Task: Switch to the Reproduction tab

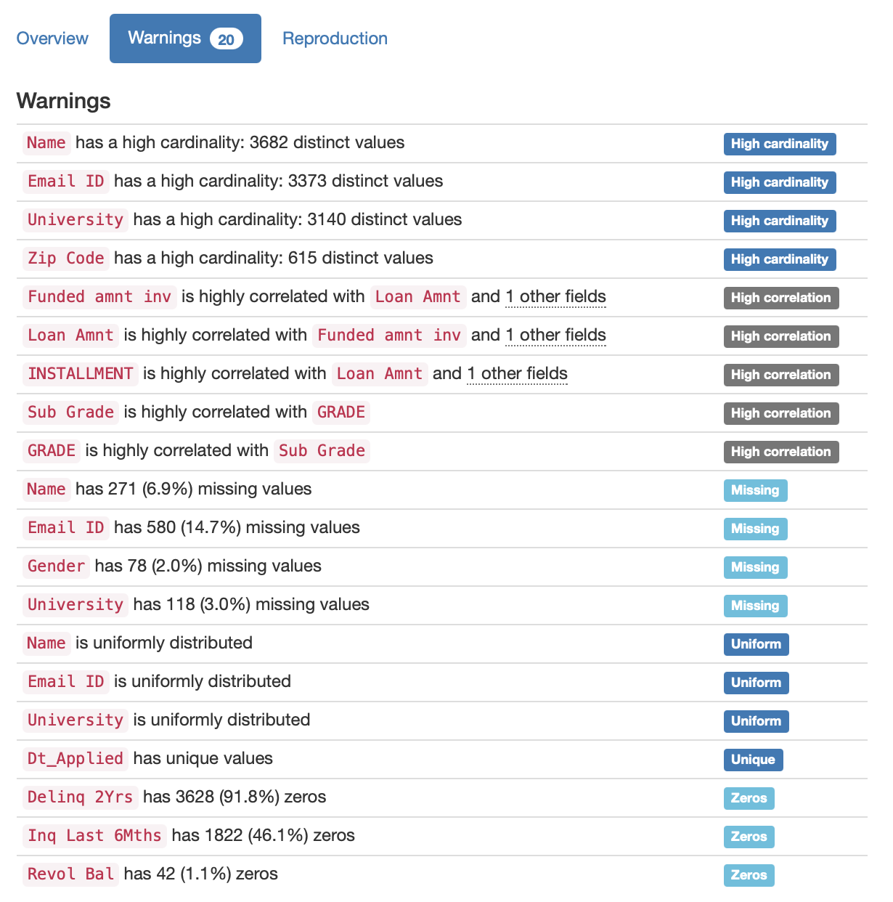Action: pos(335,38)
